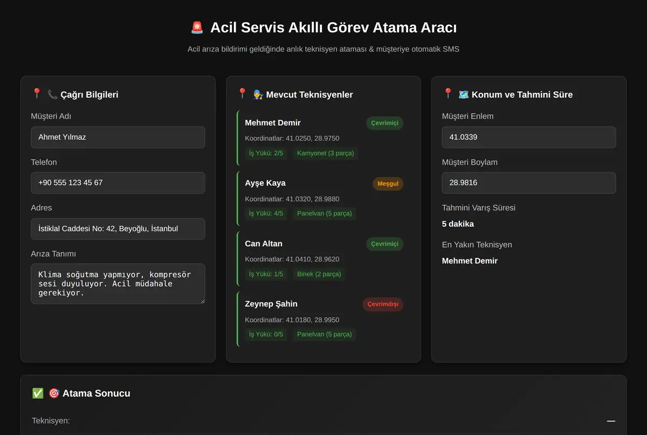Click the subtitle about otomatik SMS

(323, 49)
